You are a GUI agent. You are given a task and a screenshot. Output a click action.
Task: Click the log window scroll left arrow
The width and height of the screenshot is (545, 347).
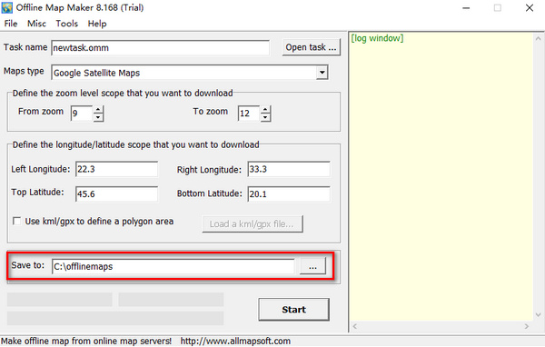[355, 326]
